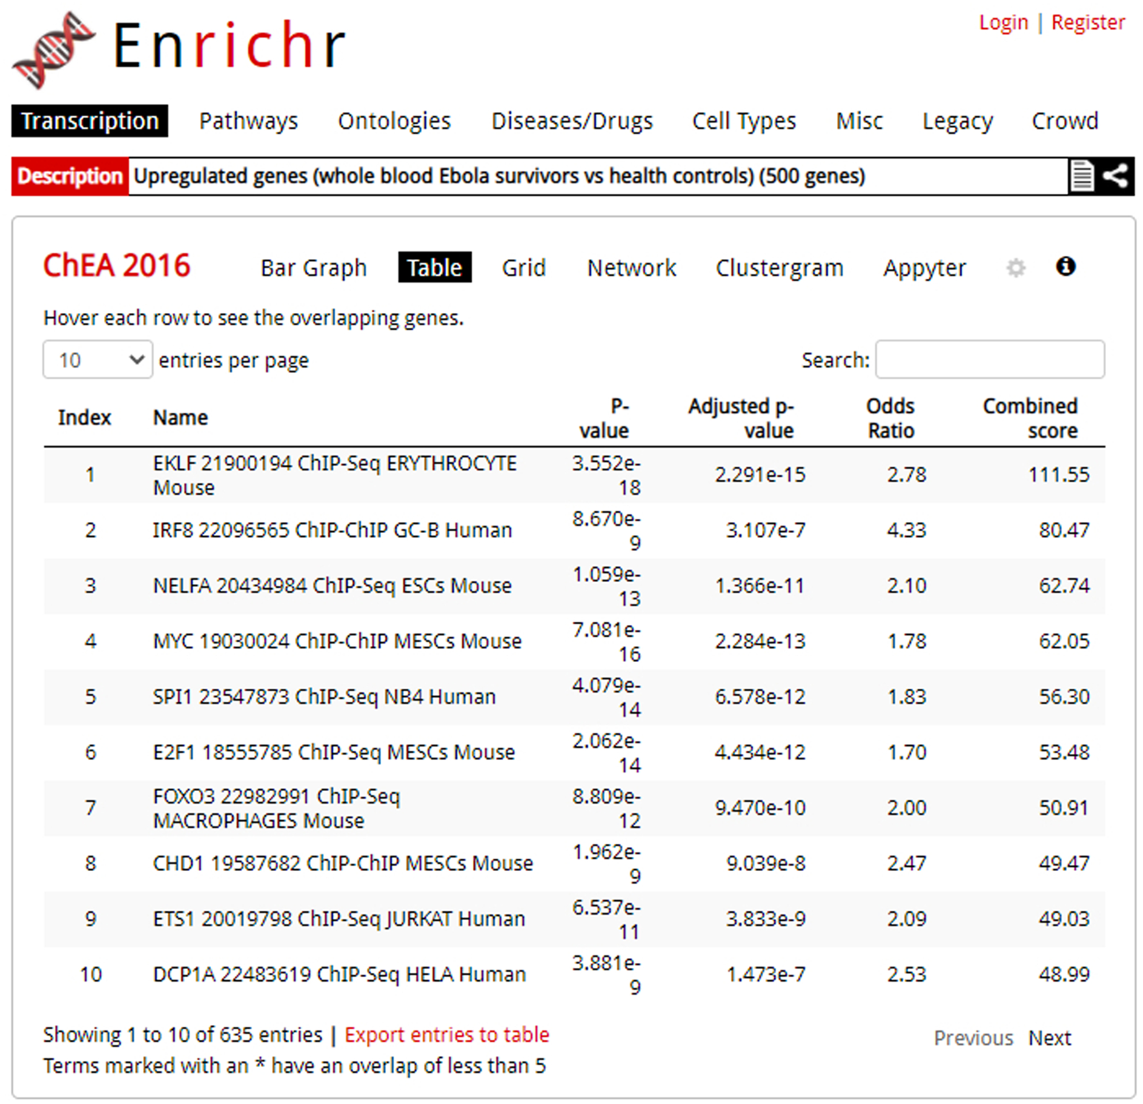This screenshot has width=1143, height=1104.
Task: Select row 'NELFA 20434984 ChIP-Seq ESCs Mouse'
Action: tap(574, 586)
